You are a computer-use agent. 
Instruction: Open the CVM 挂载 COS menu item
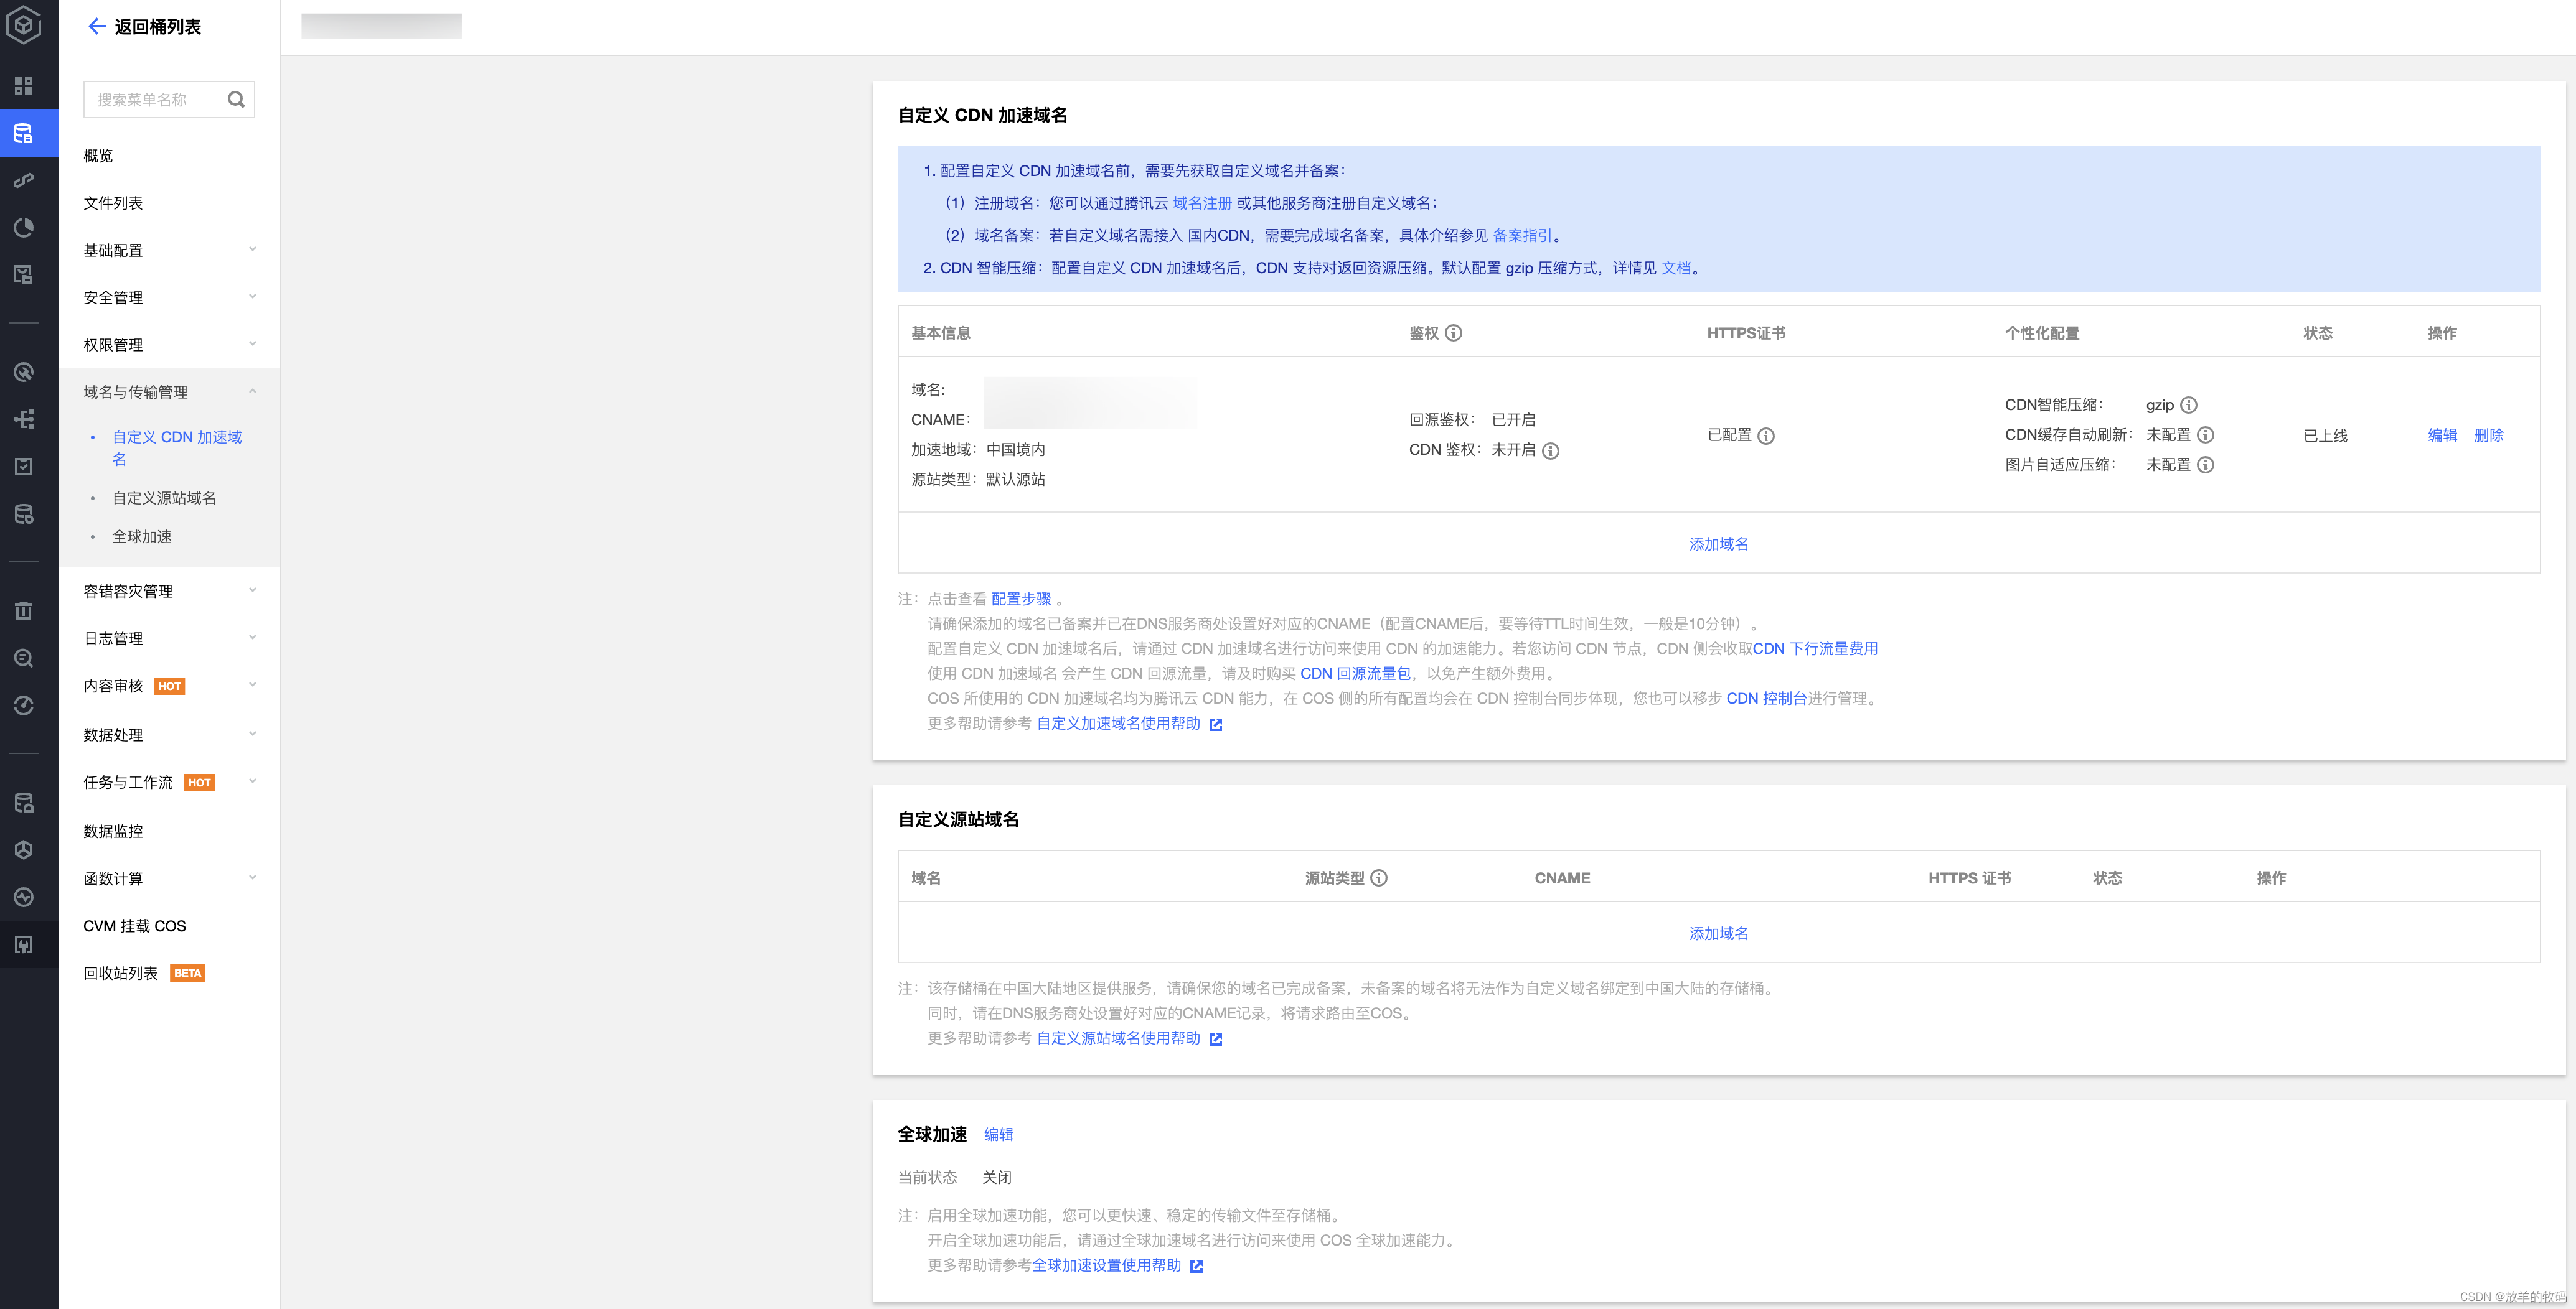click(x=134, y=925)
